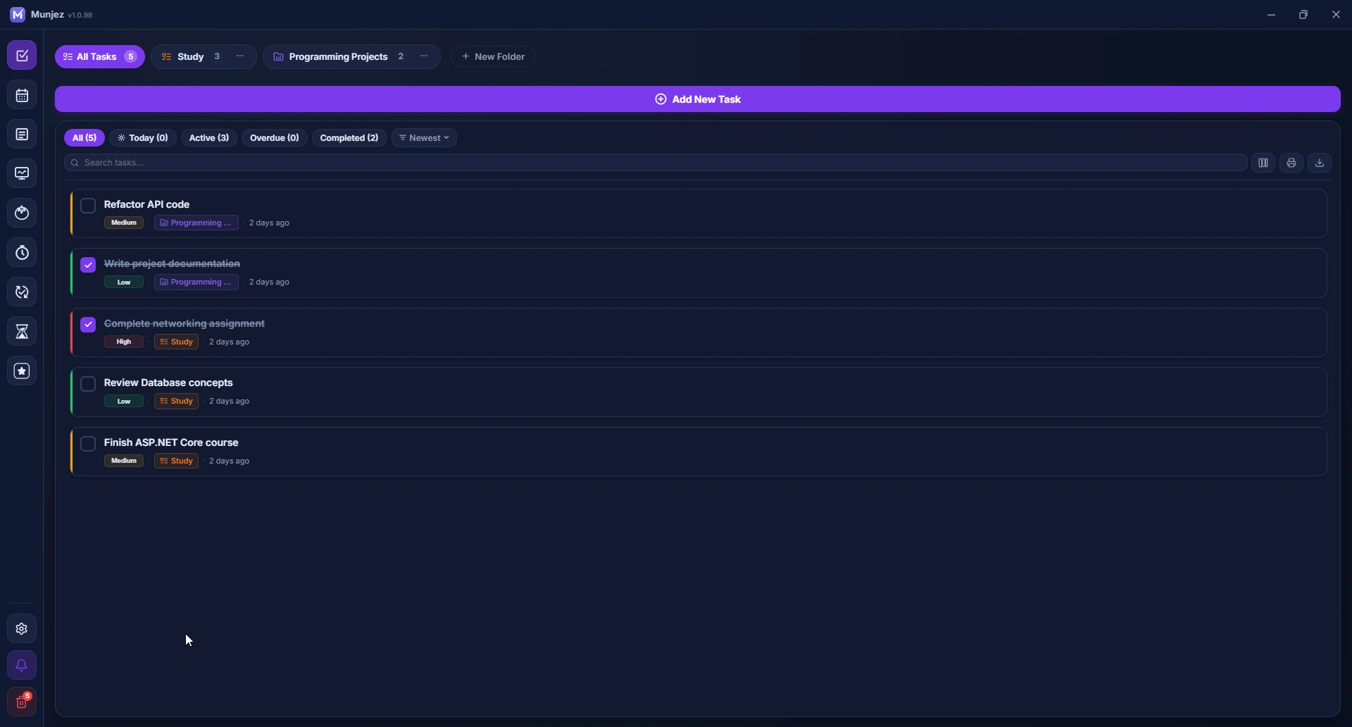Uncheck Complete networking assignment task

point(88,325)
